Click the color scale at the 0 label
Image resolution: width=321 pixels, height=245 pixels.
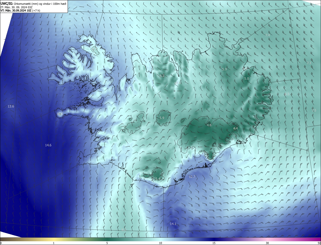click(1, 243)
